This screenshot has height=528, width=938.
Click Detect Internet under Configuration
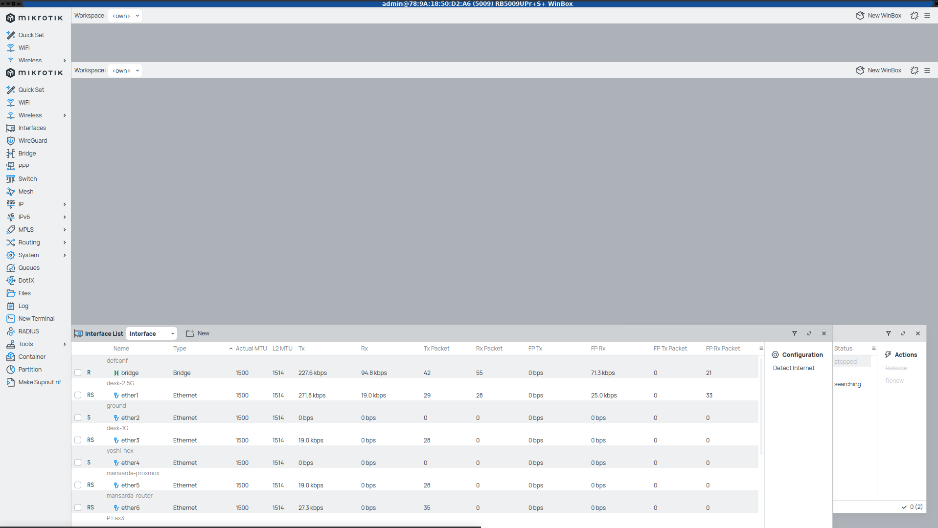(794, 368)
